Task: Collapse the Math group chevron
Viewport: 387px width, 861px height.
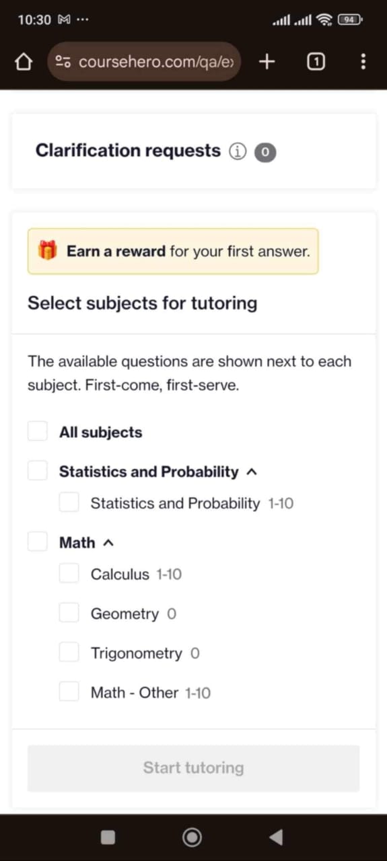Action: pos(108,543)
